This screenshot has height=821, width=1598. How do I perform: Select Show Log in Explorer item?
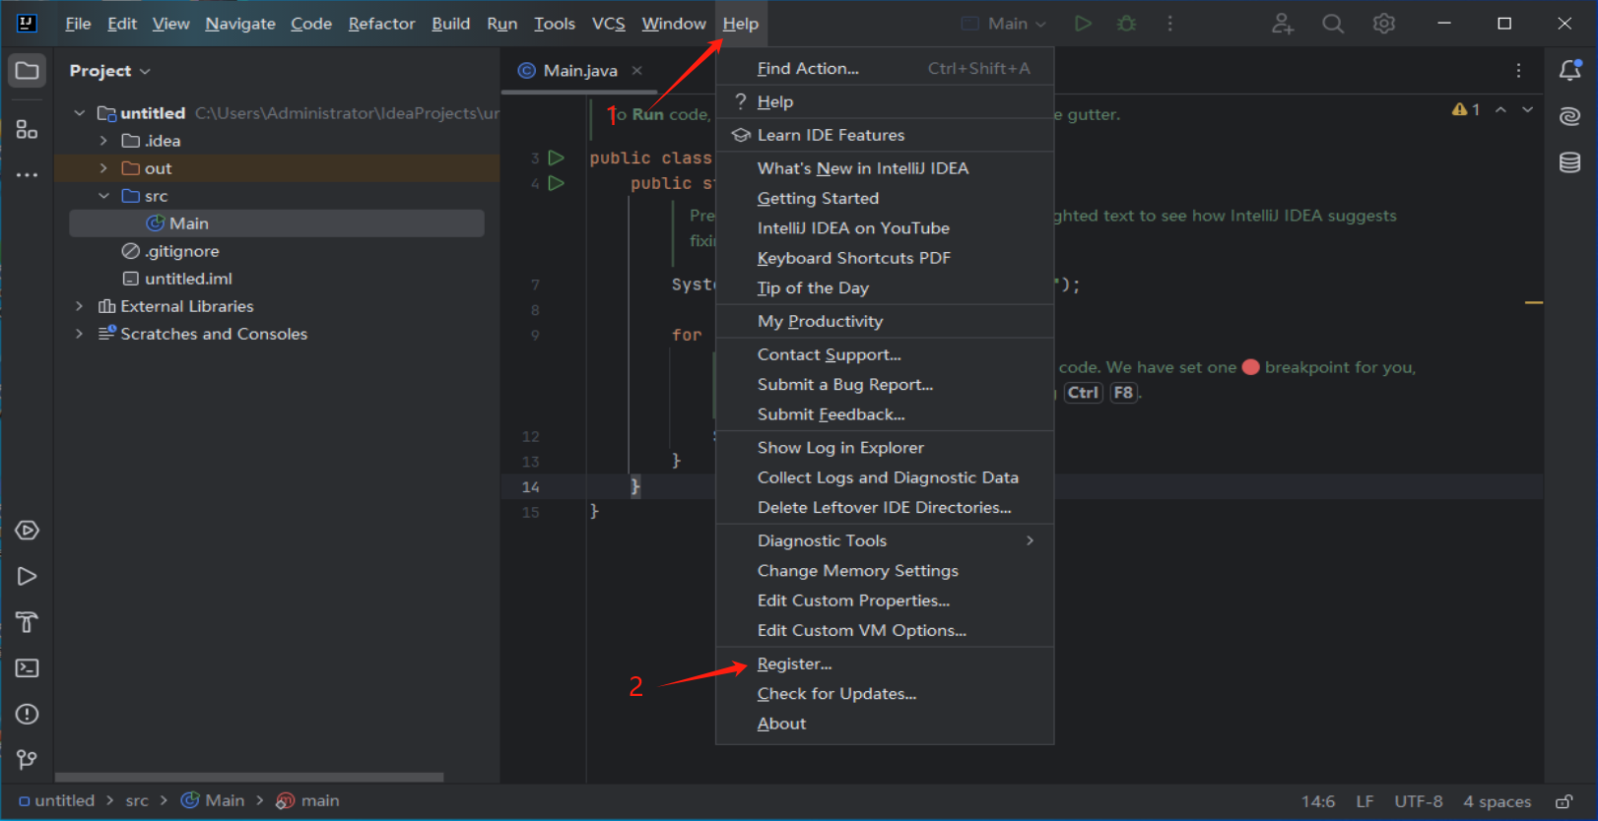(x=885, y=448)
